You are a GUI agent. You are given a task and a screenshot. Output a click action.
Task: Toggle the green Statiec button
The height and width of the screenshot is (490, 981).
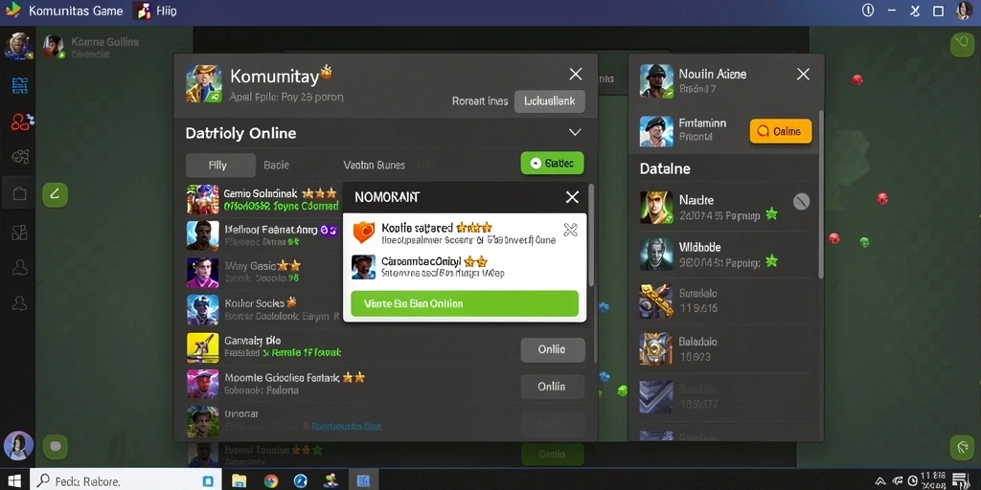click(x=552, y=163)
